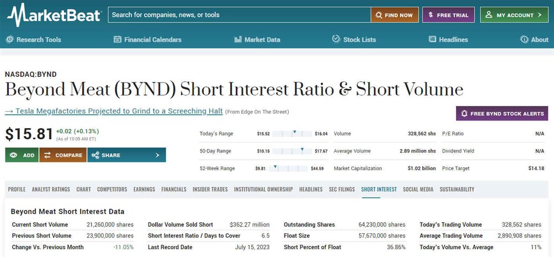
Task: Click the MarketBeat logo
Action: [54, 15]
